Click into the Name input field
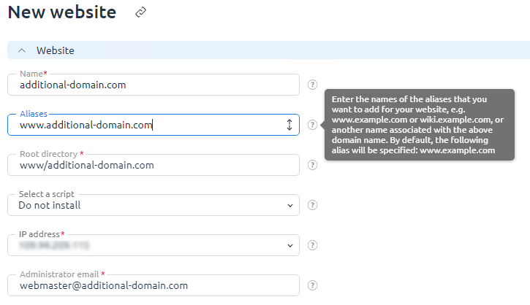 pyautogui.click(x=154, y=85)
